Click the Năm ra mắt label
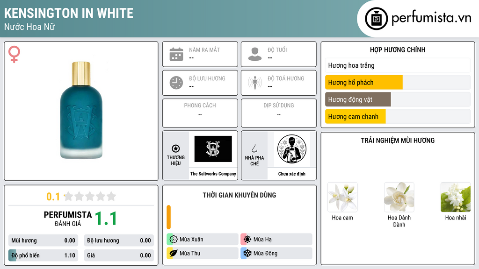This screenshot has width=479, height=269. pos(204,50)
